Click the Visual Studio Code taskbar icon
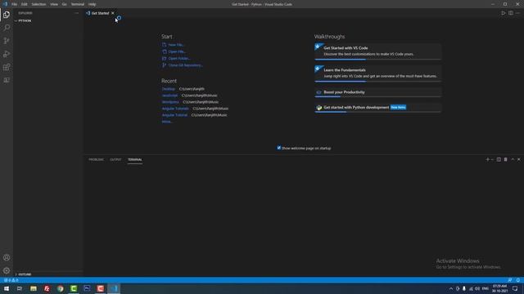Screen dimensions: 524x294 click(x=114, y=288)
